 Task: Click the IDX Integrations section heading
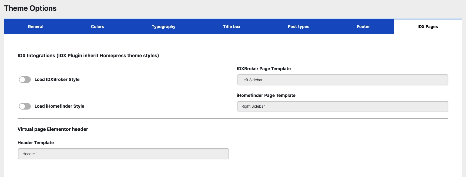(88, 56)
